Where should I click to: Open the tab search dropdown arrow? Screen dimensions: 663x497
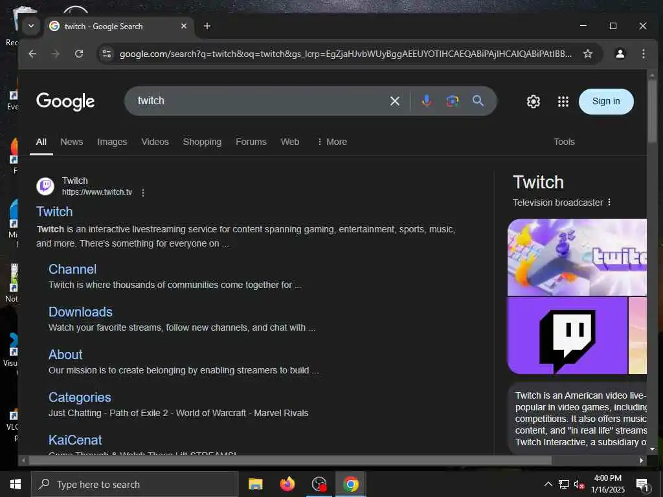31,26
